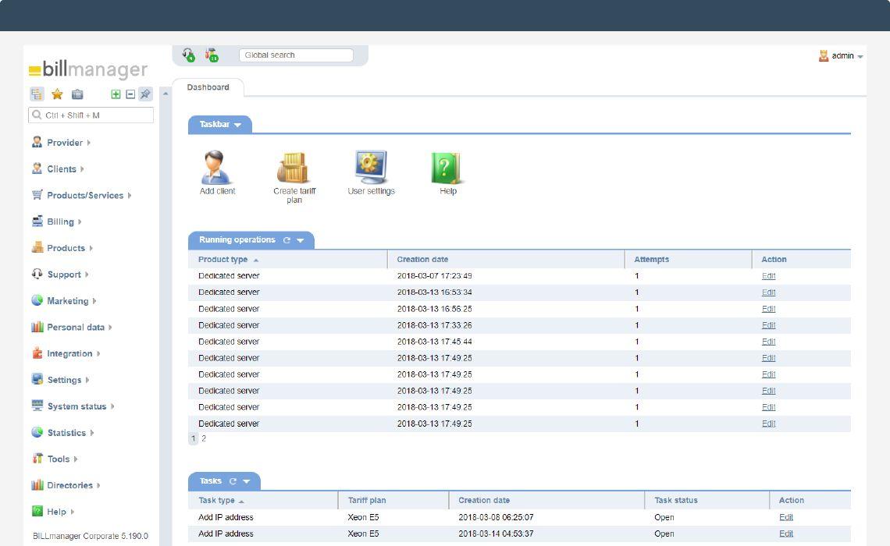Click Edit for the 2018-03-07 17:23:49 operation
The height and width of the screenshot is (546, 890).
(x=768, y=276)
